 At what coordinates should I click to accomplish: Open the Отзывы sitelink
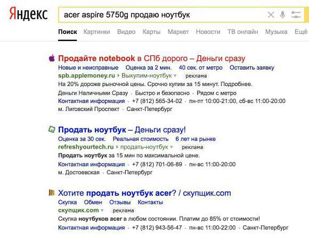coord(120,202)
